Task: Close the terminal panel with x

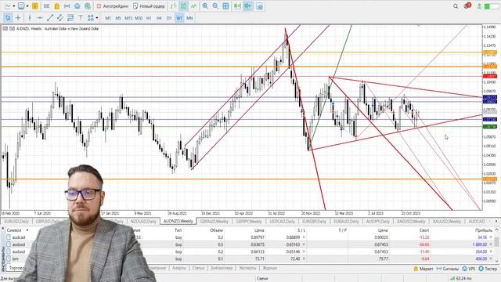Action: tap(2, 229)
